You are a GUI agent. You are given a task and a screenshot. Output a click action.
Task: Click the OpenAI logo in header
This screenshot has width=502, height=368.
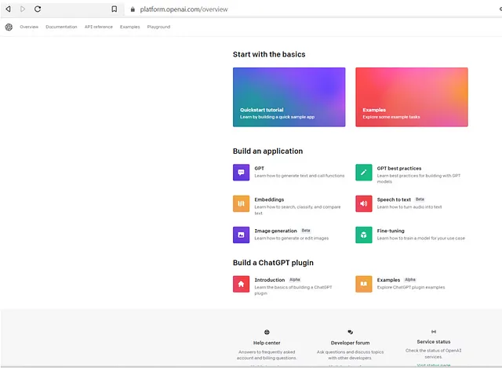point(9,27)
